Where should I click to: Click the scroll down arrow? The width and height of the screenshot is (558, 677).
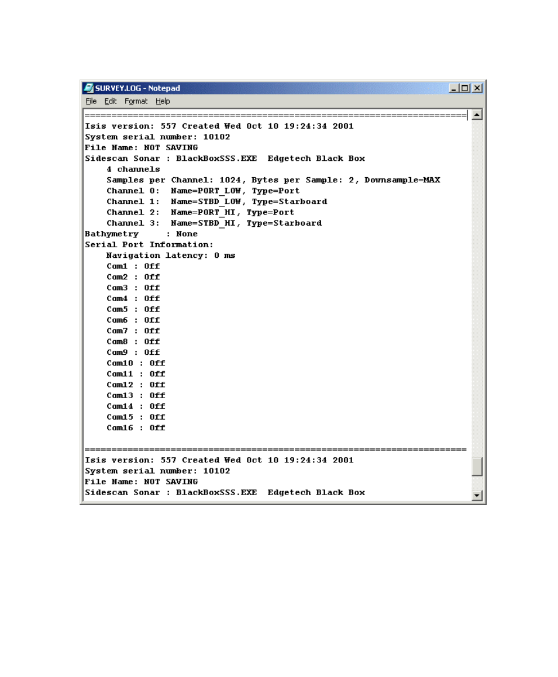(477, 495)
